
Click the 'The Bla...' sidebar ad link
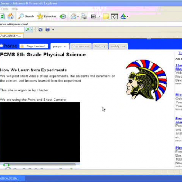point(179,67)
